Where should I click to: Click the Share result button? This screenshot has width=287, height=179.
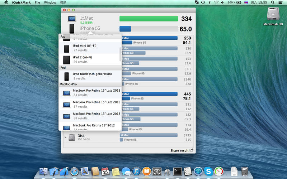point(182,150)
